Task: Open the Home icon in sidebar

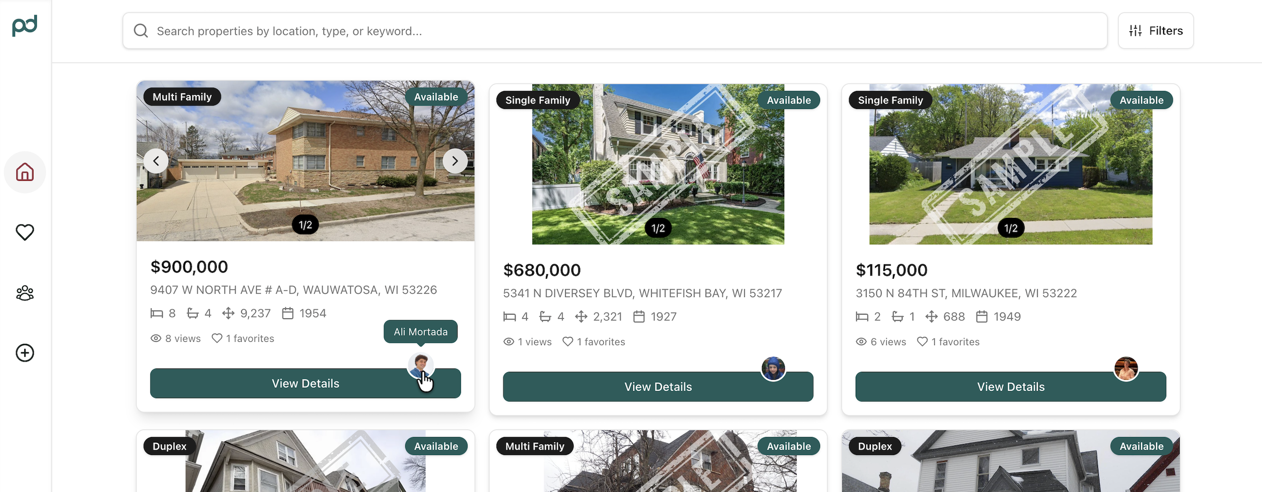Action: click(x=25, y=172)
